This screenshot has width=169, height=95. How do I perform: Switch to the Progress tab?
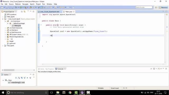[x=50, y=69]
